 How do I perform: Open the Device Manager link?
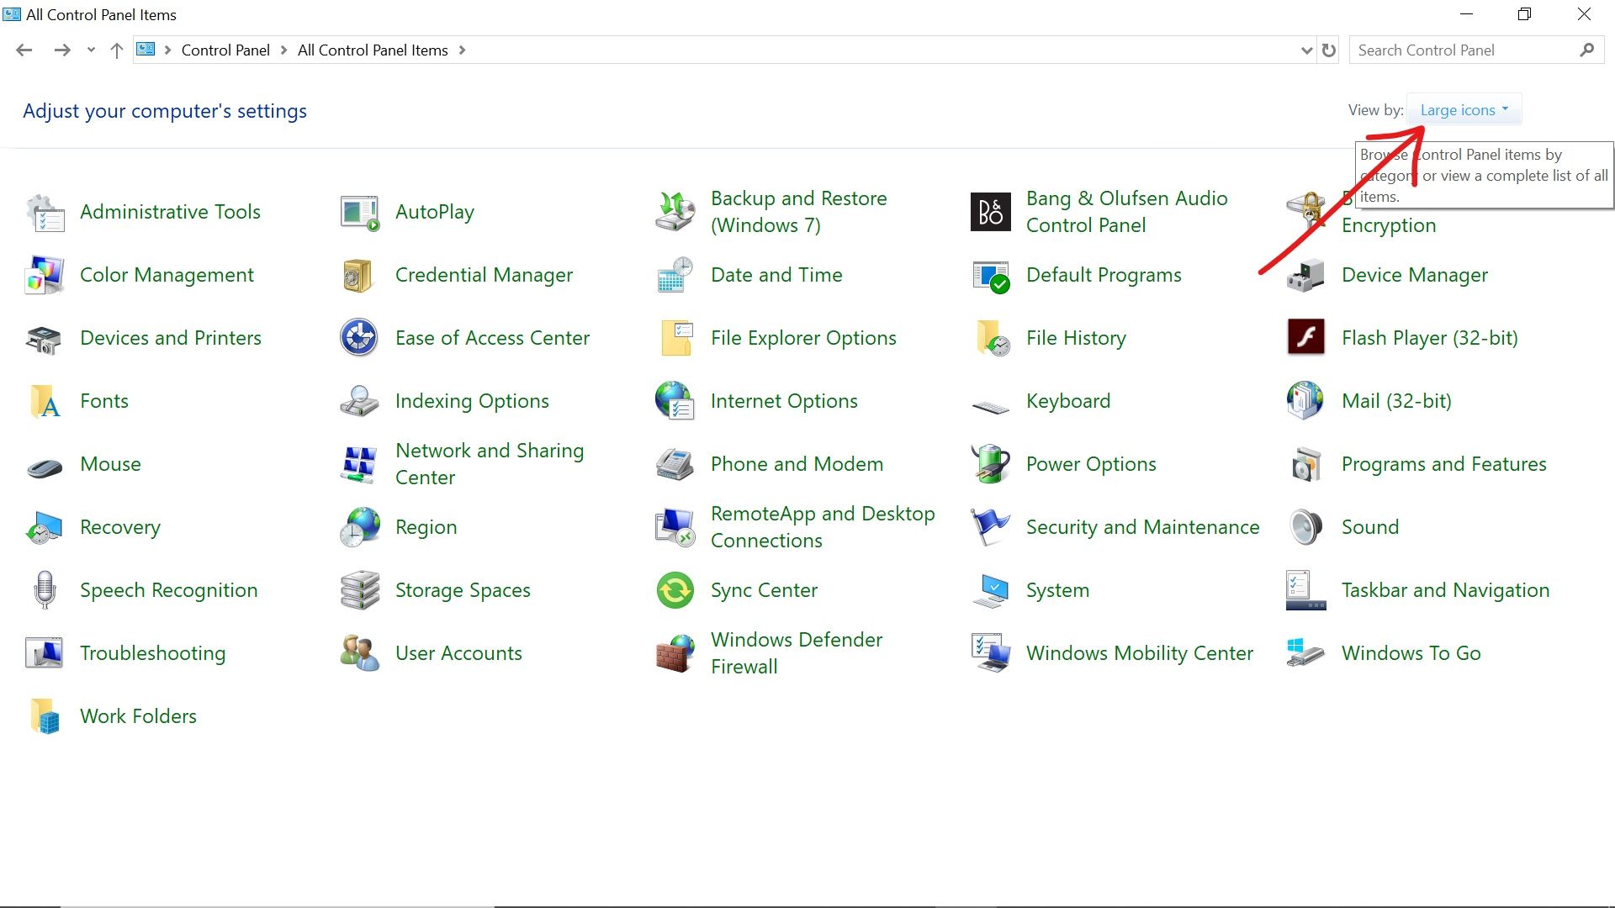(1414, 275)
